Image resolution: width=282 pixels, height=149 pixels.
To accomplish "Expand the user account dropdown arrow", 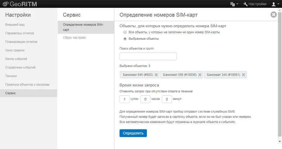I will 278,4.
